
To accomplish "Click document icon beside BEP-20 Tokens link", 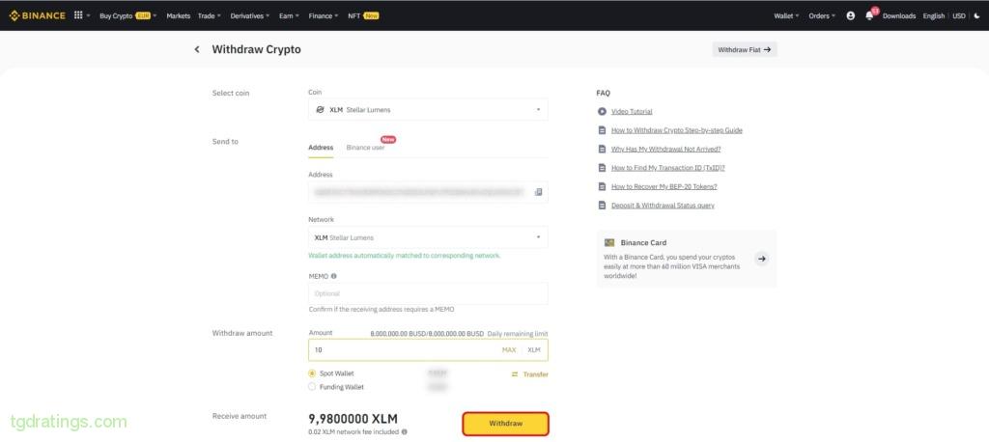I will pos(602,186).
